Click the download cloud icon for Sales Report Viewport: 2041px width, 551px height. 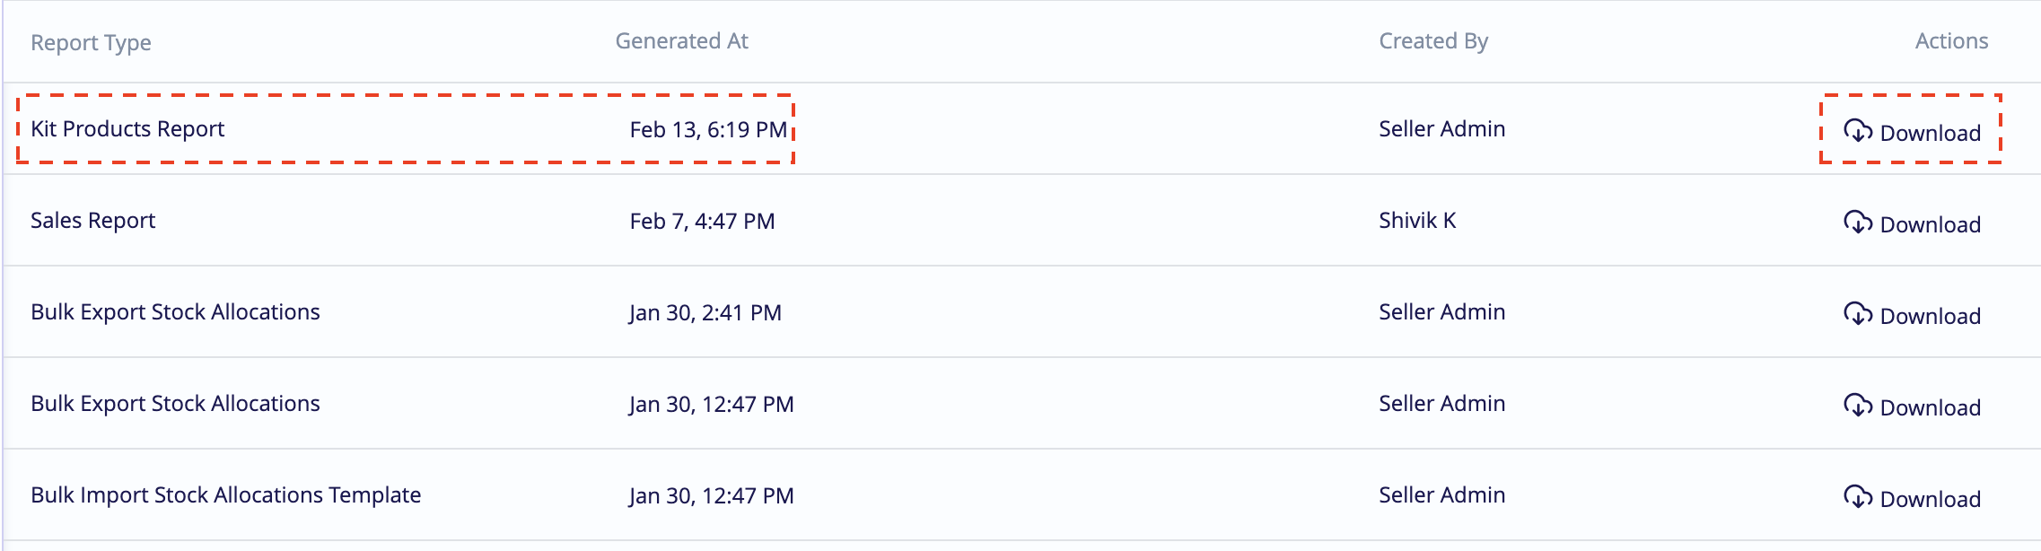pyautogui.click(x=1857, y=223)
